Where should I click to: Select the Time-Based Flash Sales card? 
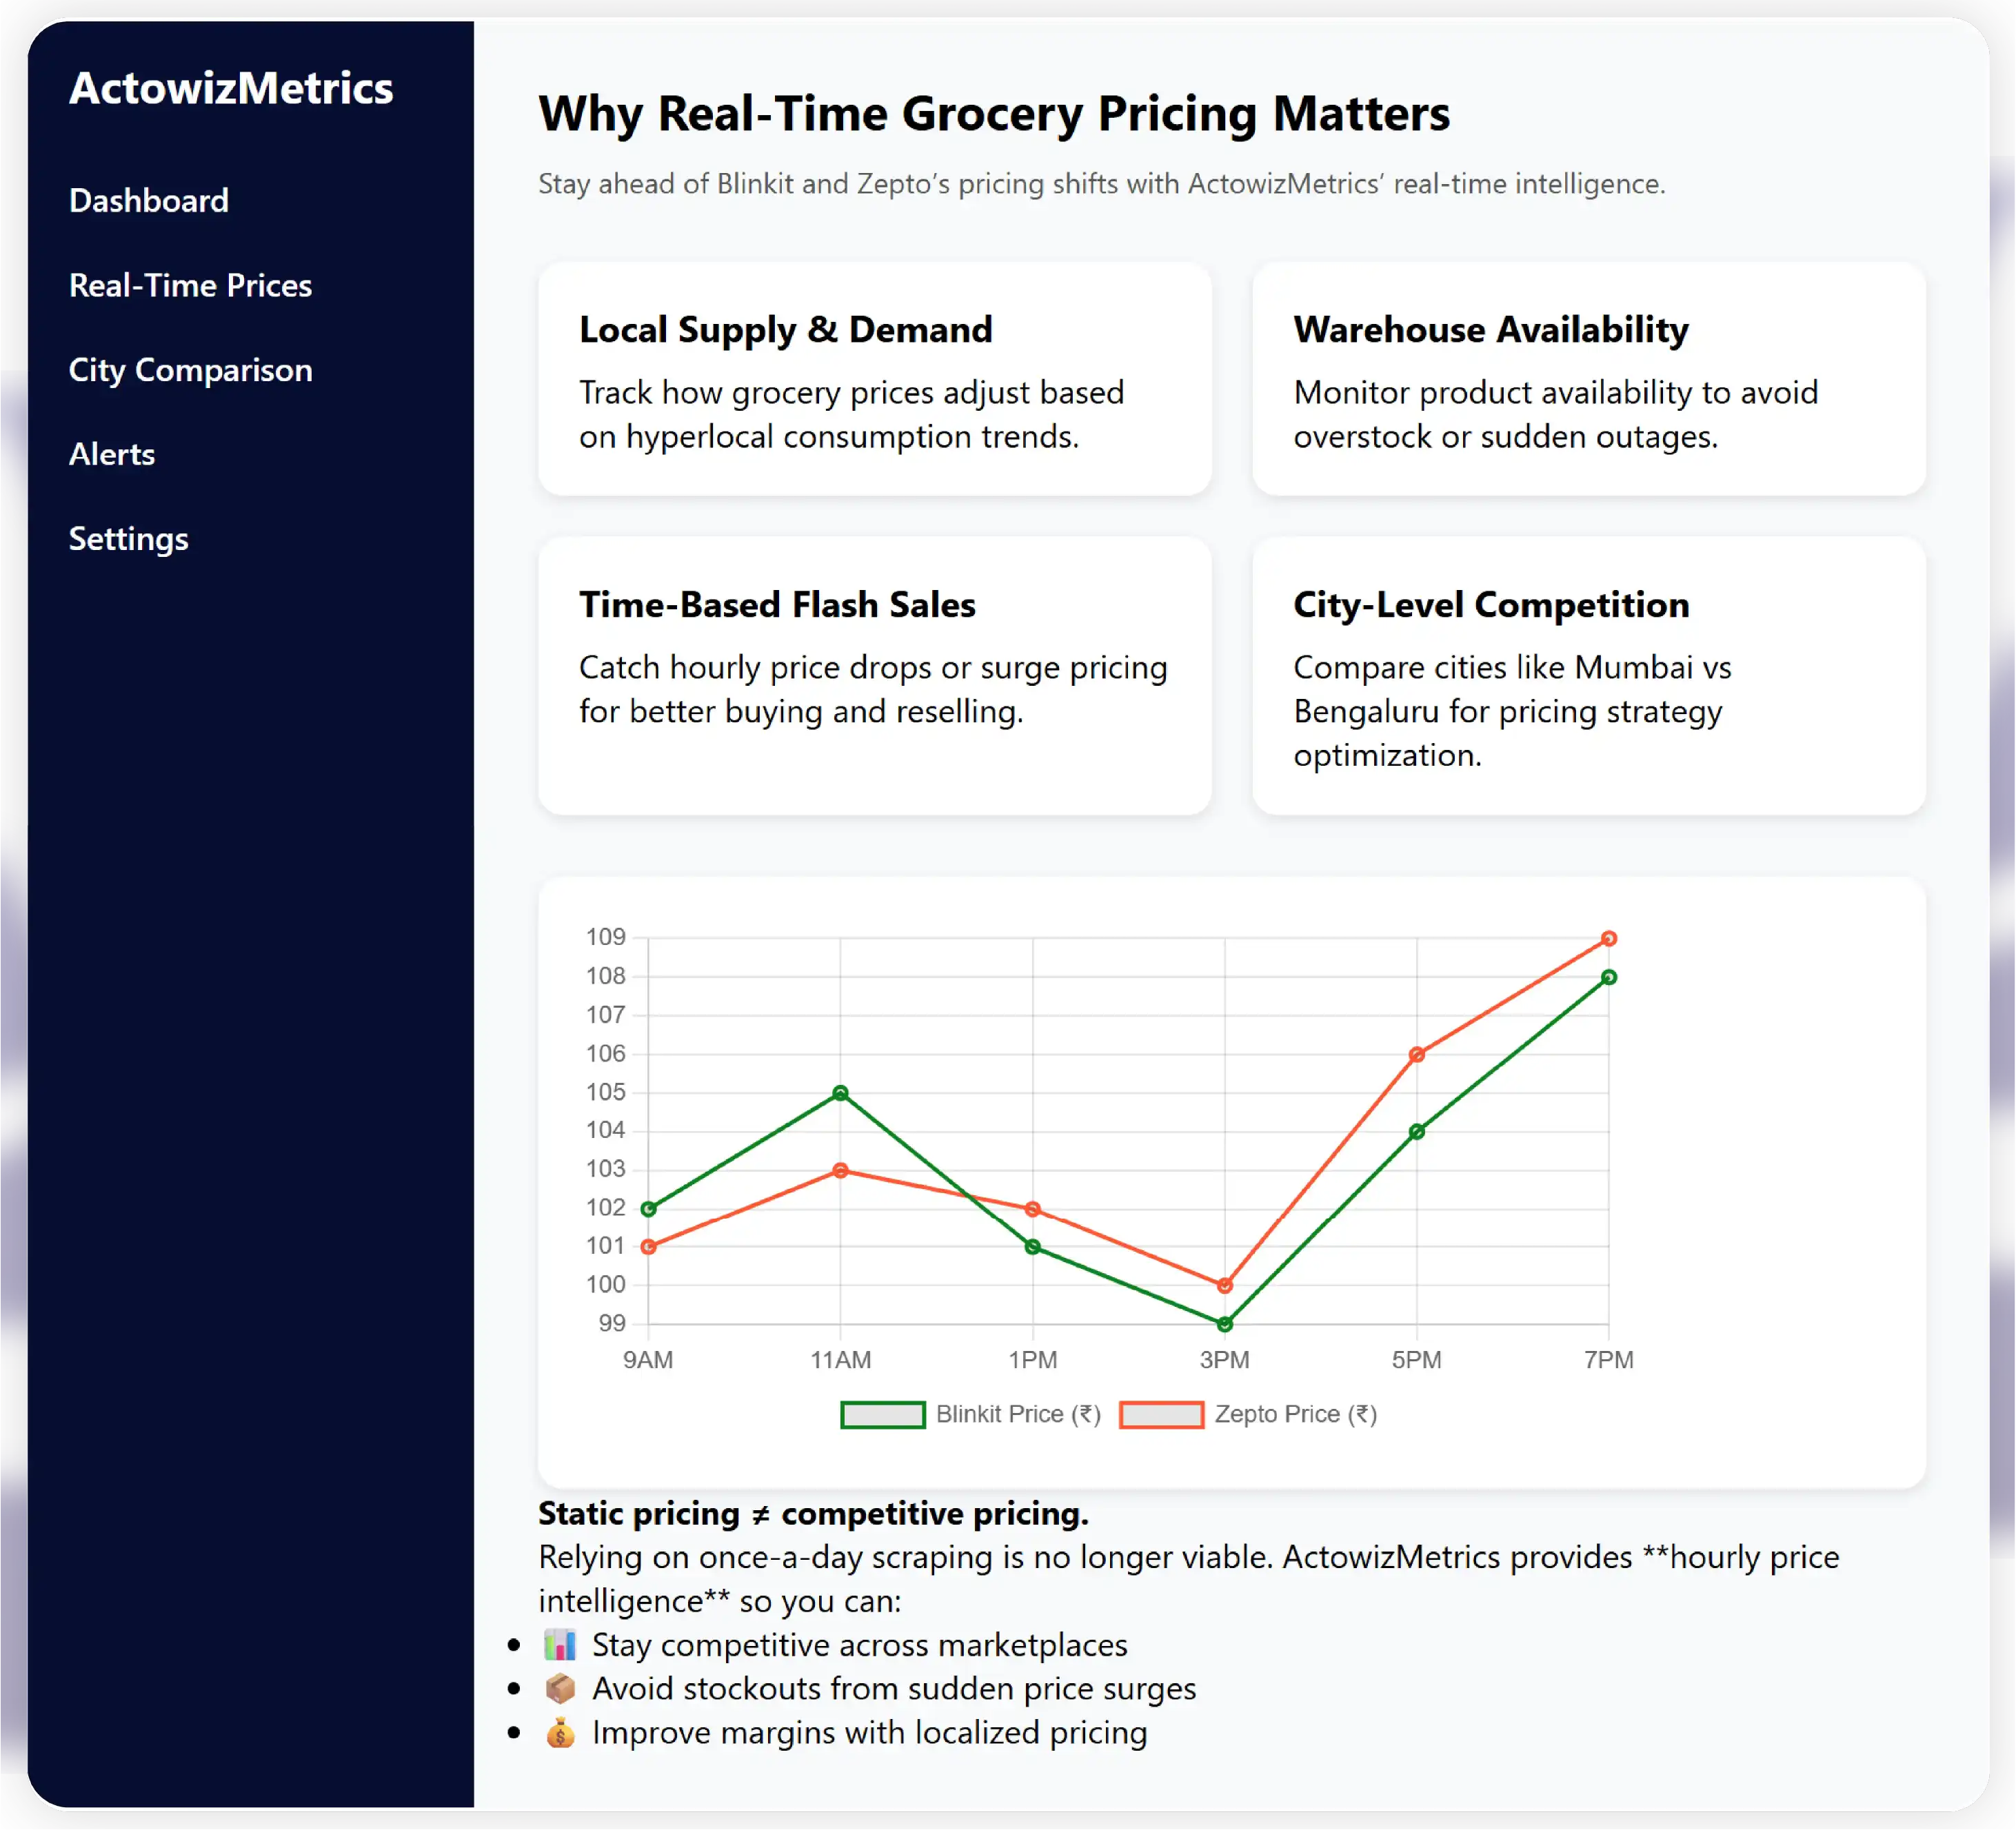pos(874,675)
